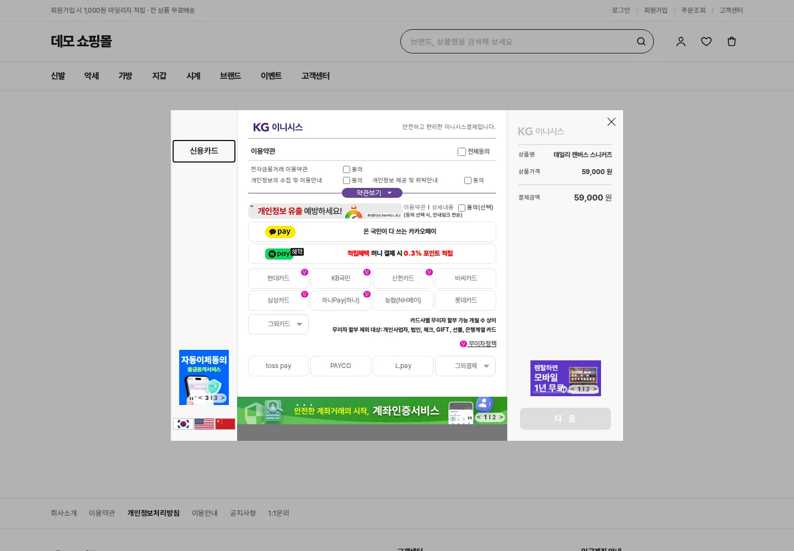Viewport: 794px width, 551px height.
Task: Select KB국민 card
Action: [341, 278]
